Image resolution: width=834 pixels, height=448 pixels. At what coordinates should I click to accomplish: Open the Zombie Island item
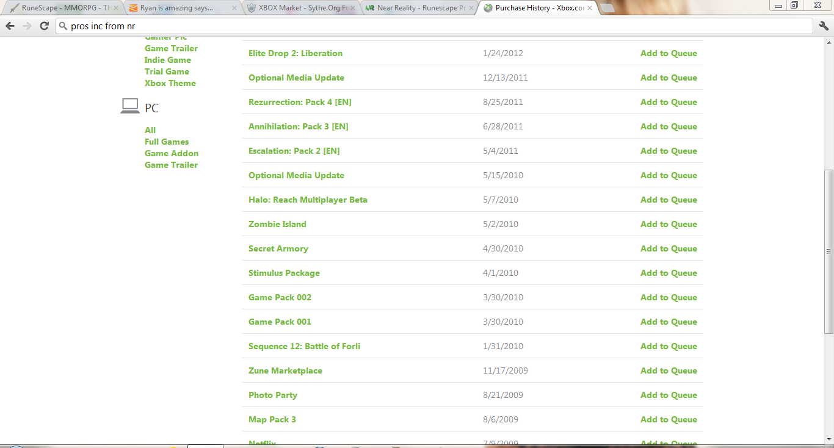pyautogui.click(x=277, y=224)
